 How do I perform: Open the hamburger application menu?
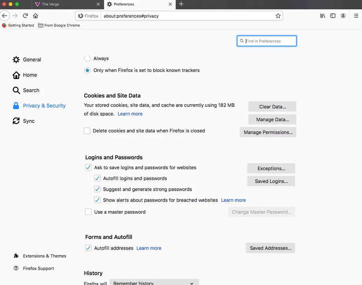[356, 16]
